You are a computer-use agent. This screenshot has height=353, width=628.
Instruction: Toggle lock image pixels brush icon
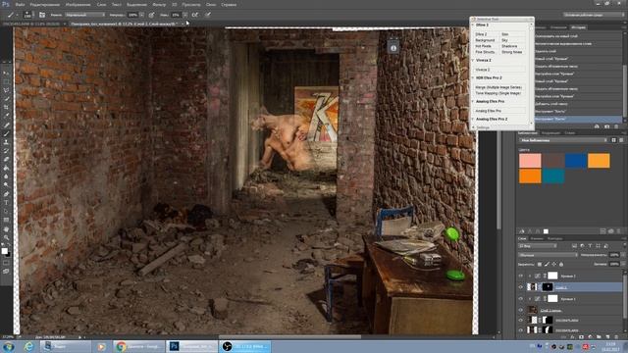click(x=547, y=264)
